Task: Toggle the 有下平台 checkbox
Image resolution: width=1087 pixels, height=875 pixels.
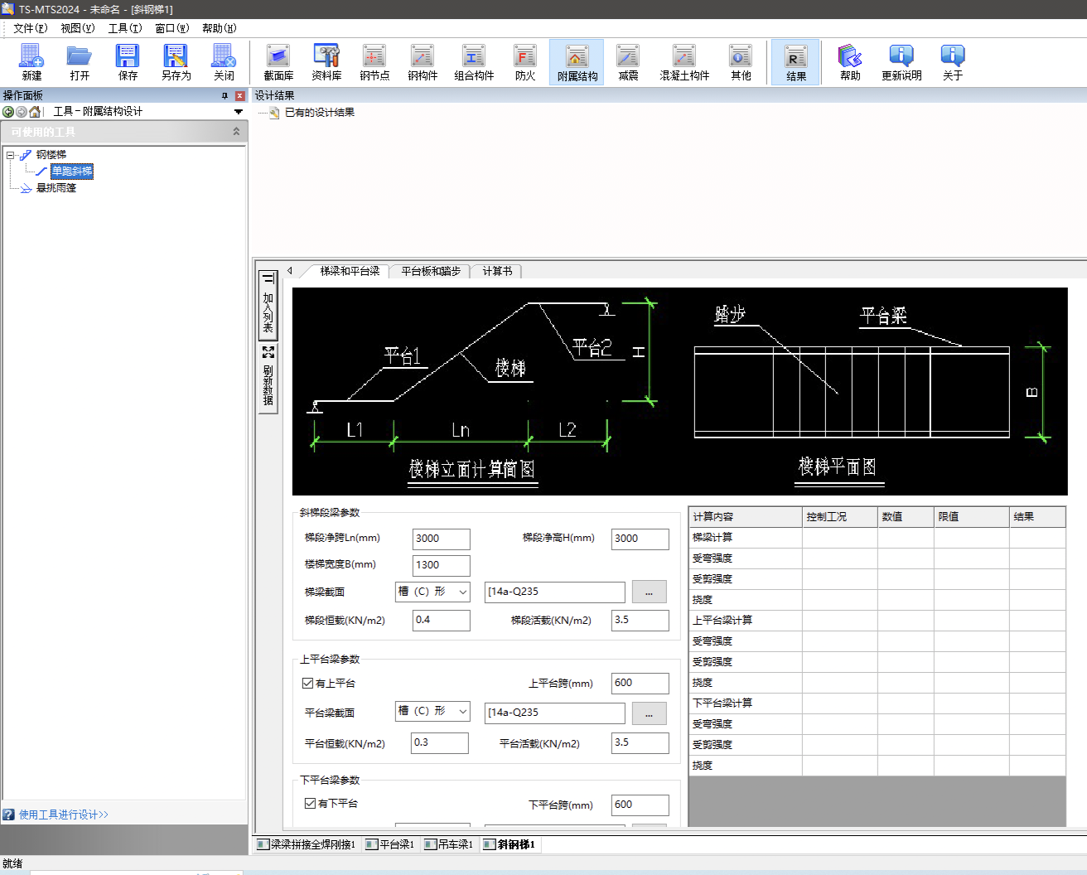Action: [310, 804]
